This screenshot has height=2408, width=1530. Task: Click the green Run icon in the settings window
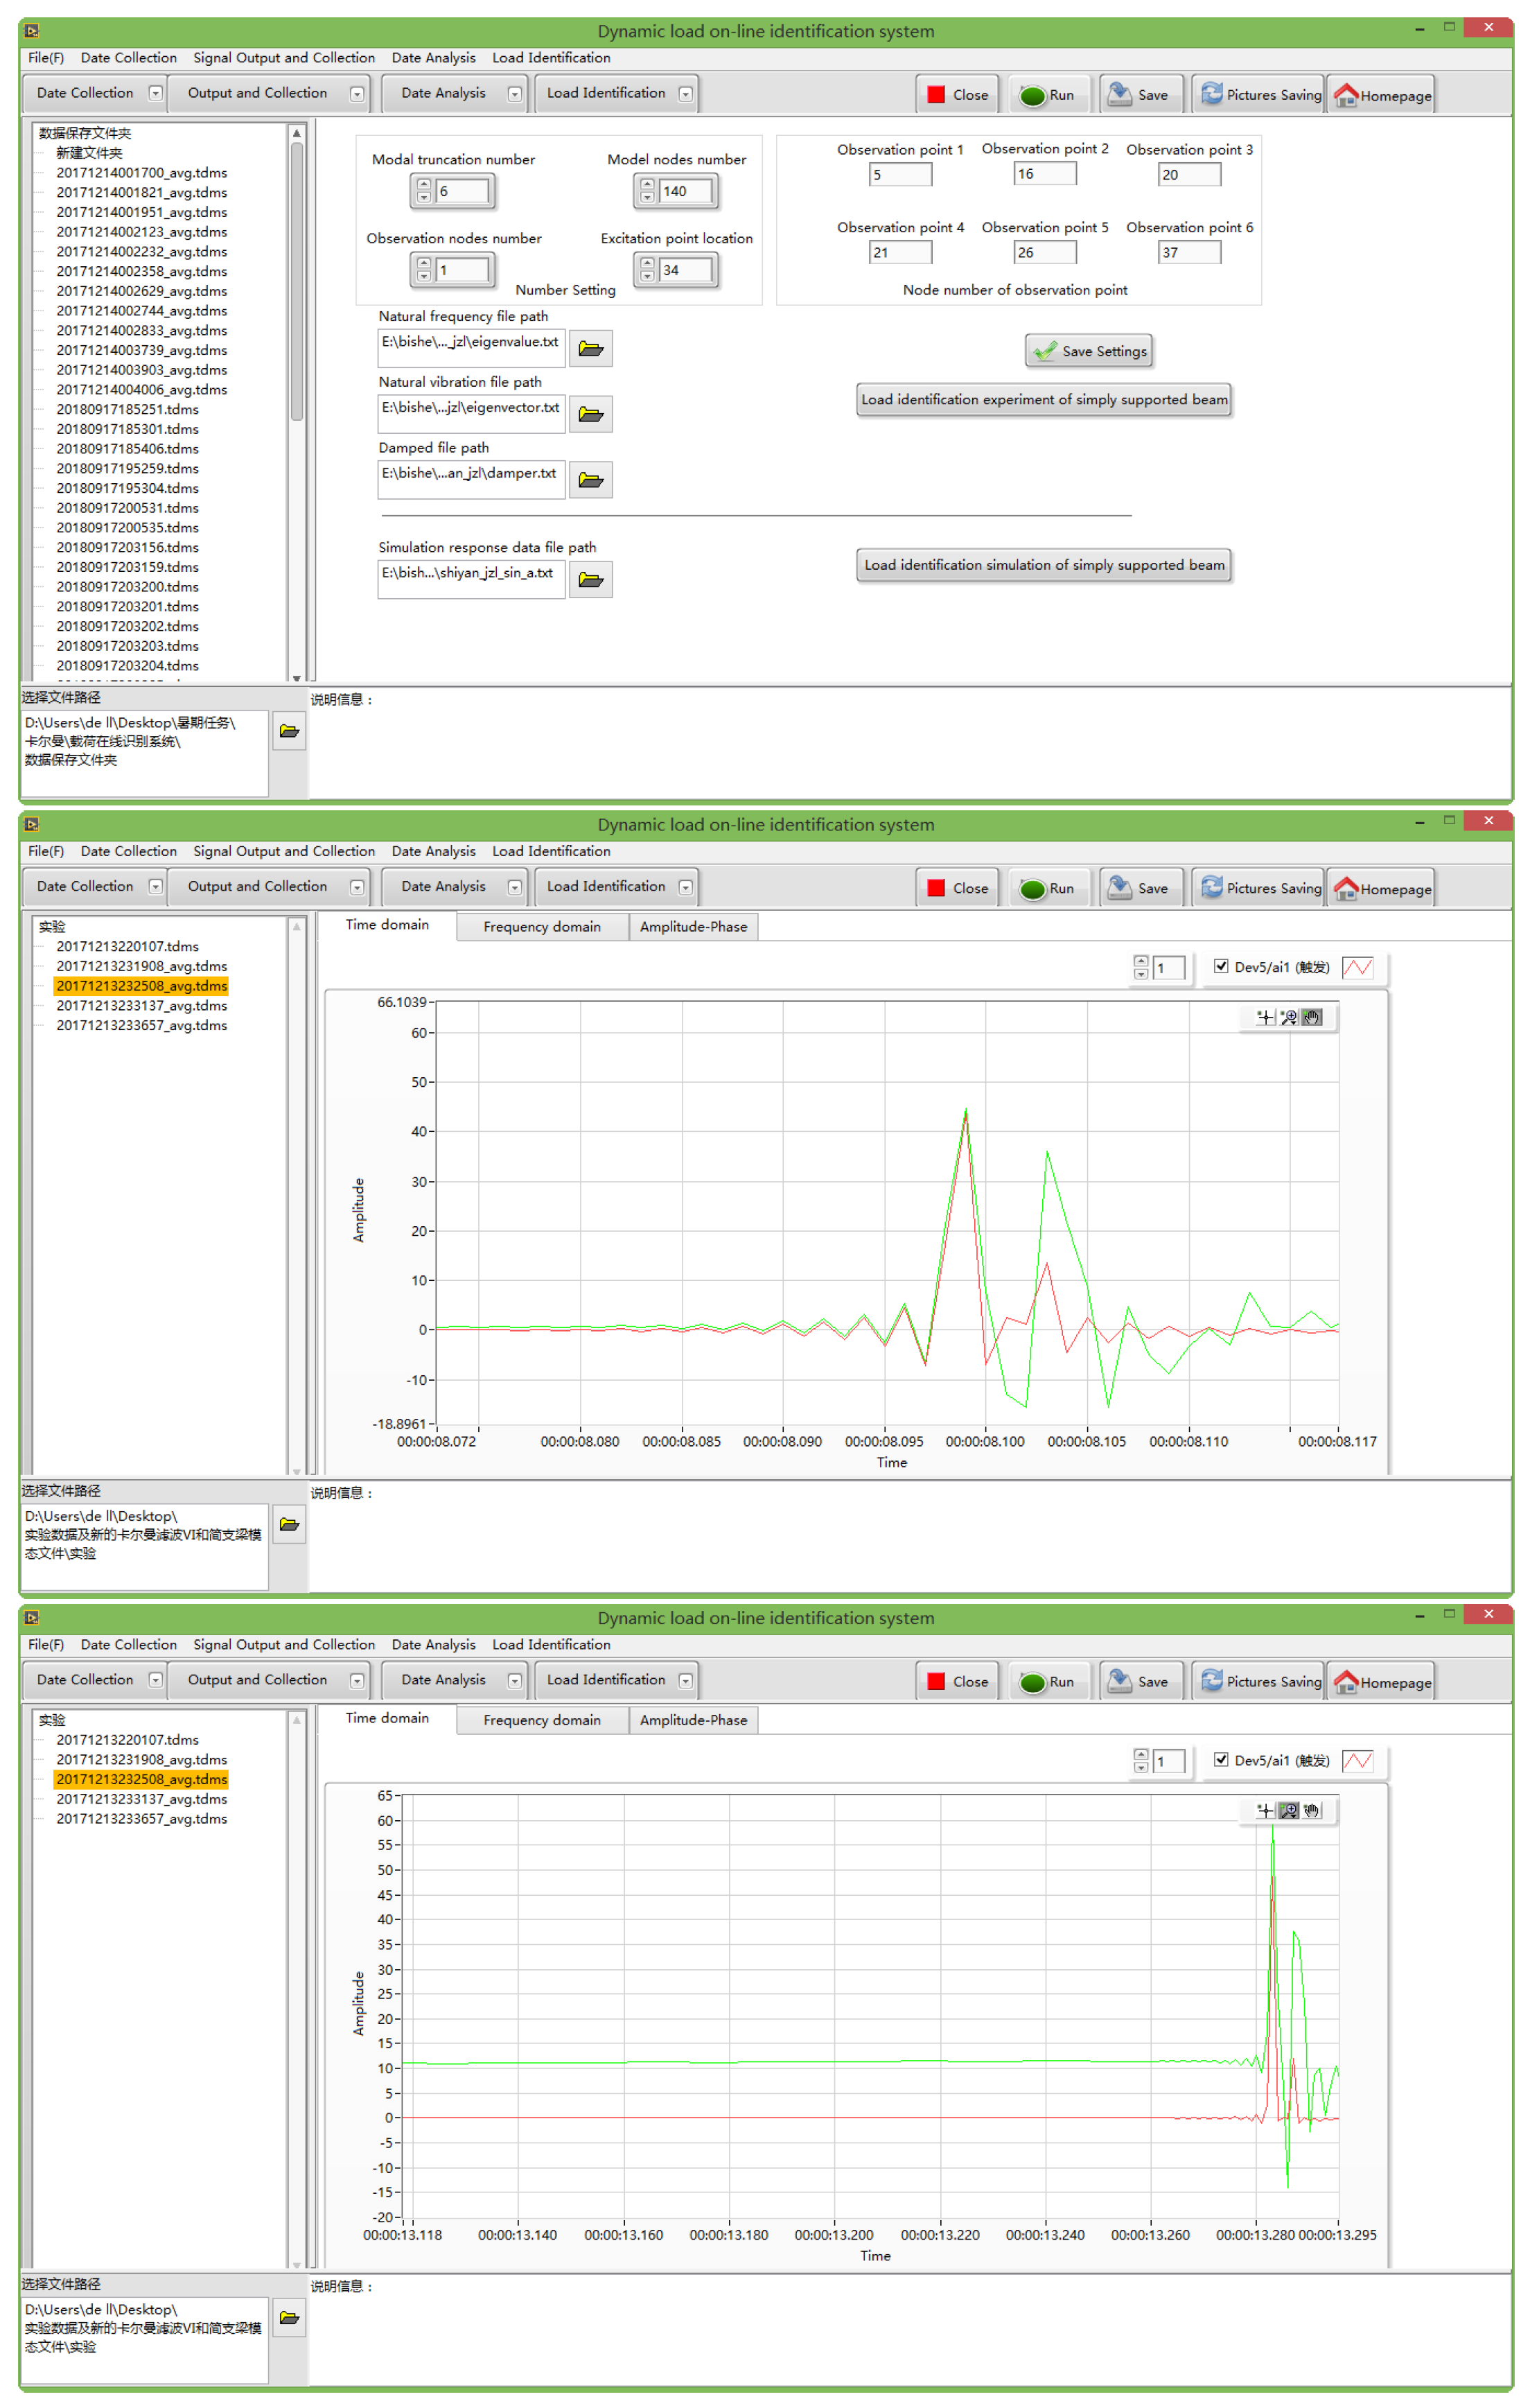(x=1032, y=96)
